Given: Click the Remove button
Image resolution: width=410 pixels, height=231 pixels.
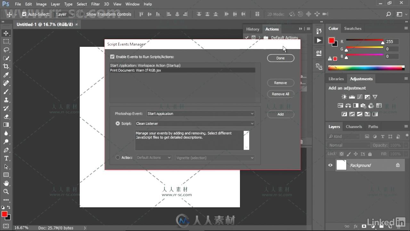Looking at the screenshot, I should [x=281, y=83].
